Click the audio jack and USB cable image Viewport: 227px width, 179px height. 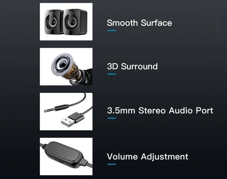point(66,111)
